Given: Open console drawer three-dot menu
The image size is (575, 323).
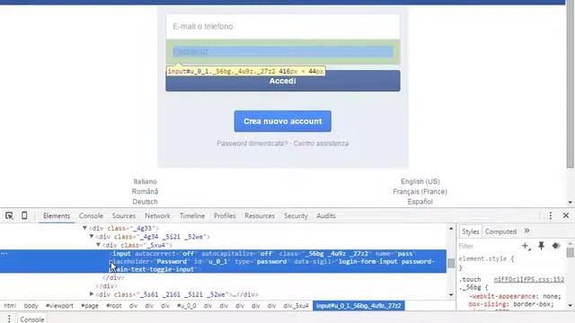Looking at the screenshot, I should (x=9, y=319).
